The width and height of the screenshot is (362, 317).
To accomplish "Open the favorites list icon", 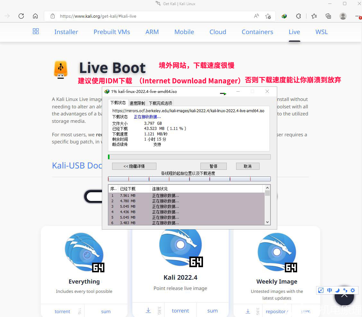I will (314, 16).
